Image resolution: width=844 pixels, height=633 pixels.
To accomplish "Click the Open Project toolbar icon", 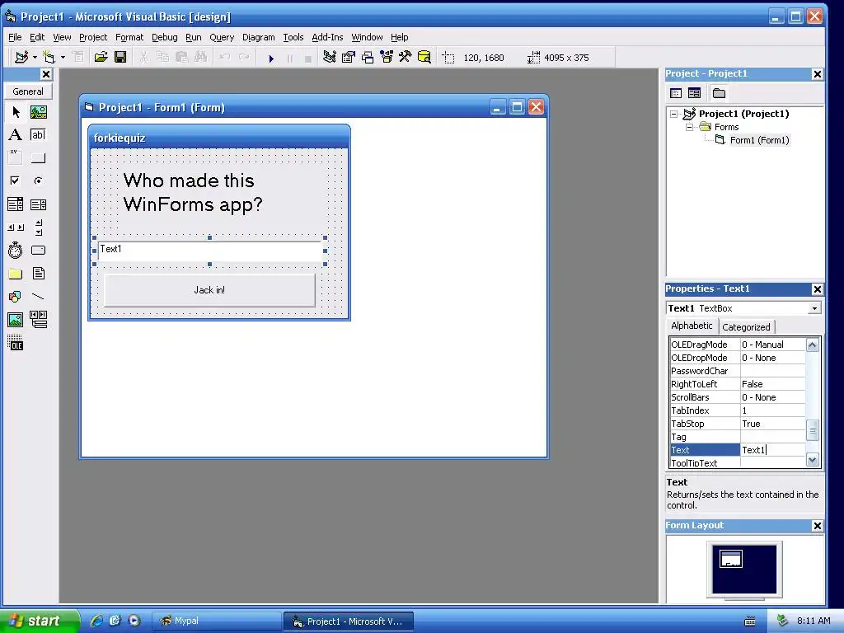I will 101,57.
